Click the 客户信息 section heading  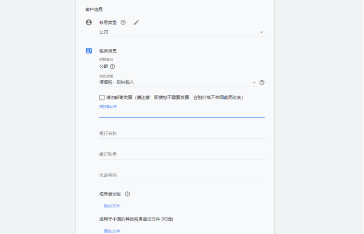[94, 9]
